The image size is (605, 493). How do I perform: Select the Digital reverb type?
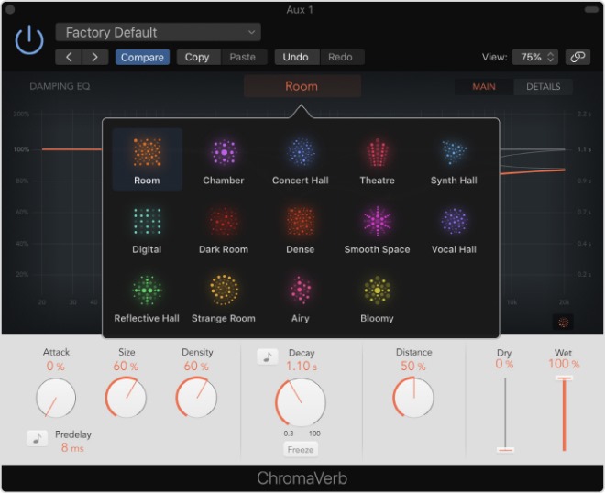[x=147, y=222]
